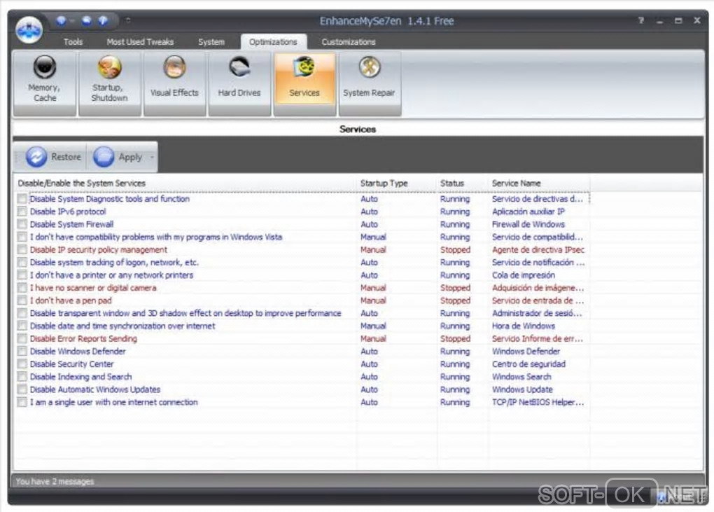Select the 'Windows Search' service name cell
The height and width of the screenshot is (512, 714).
[521, 377]
